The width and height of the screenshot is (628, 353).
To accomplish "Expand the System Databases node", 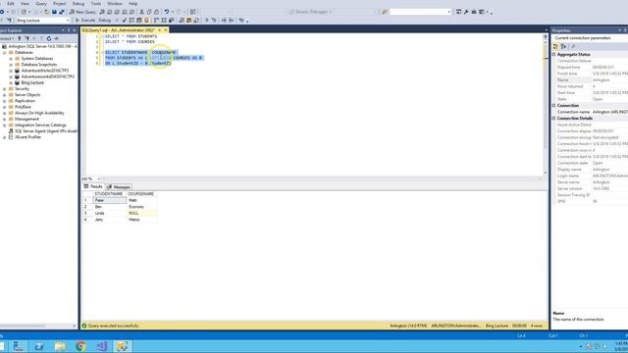I will point(11,59).
